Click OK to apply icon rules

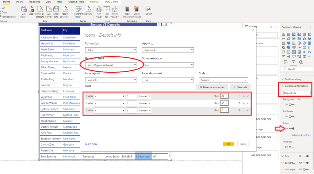[228, 144]
